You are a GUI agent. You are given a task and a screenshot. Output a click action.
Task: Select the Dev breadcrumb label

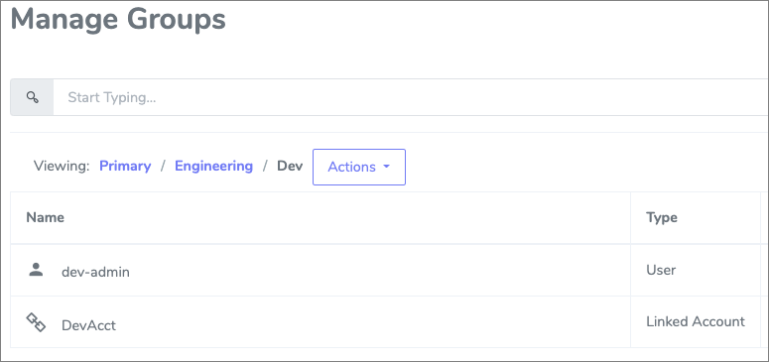coord(290,166)
